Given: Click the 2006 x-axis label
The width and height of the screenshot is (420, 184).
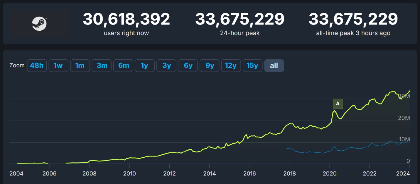Looking at the screenshot, I should 49,173.
